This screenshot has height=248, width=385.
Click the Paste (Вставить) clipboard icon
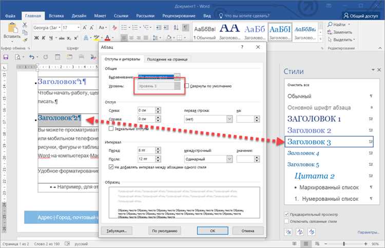(12, 28)
